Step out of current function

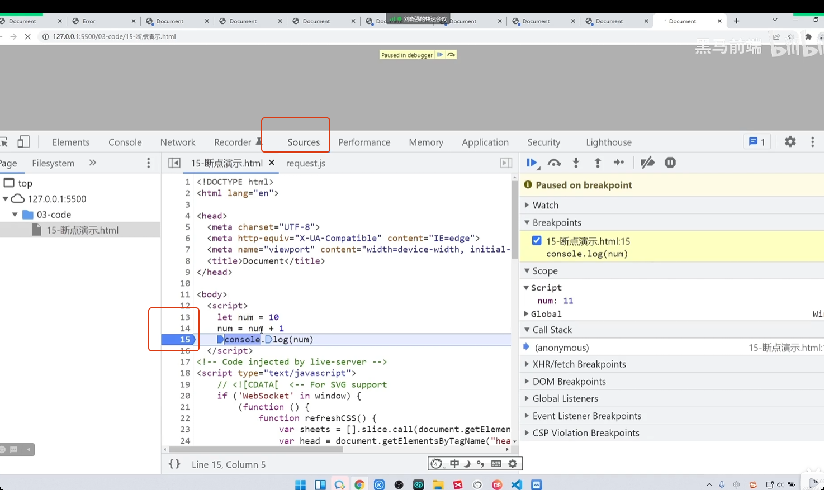pyautogui.click(x=598, y=163)
